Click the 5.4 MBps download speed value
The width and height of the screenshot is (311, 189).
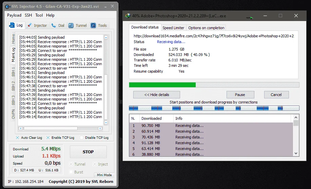coord(51,149)
